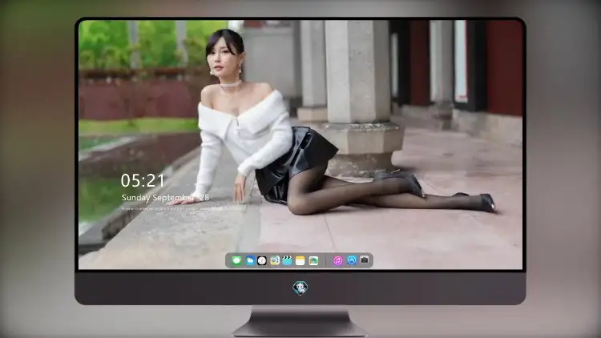Open the Maps app in the dock
Screen dimensions: 601x338
click(313, 260)
